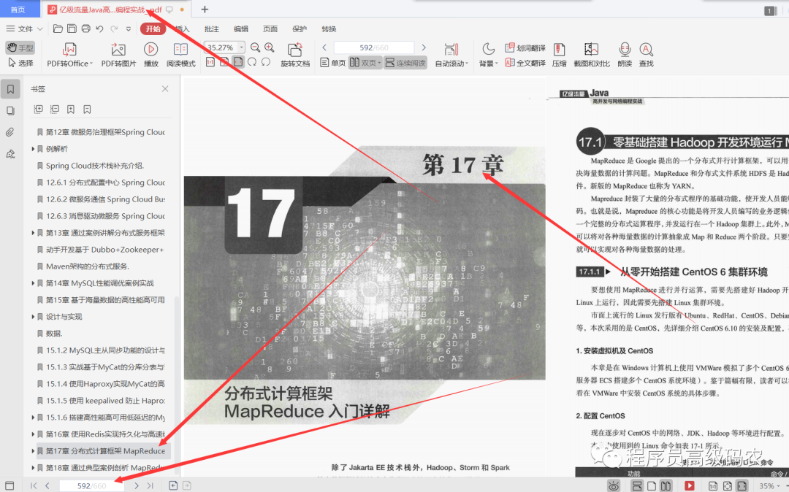Go to next page in the toolbar
The image size is (789, 492).
(x=424, y=47)
